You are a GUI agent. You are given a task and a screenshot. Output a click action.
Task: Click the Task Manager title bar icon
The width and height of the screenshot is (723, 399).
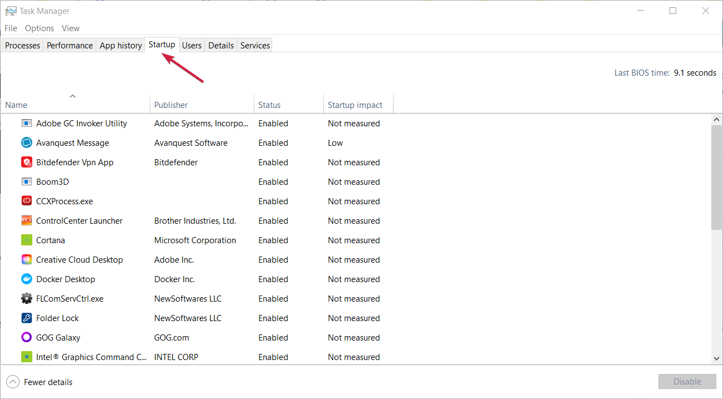[11, 11]
